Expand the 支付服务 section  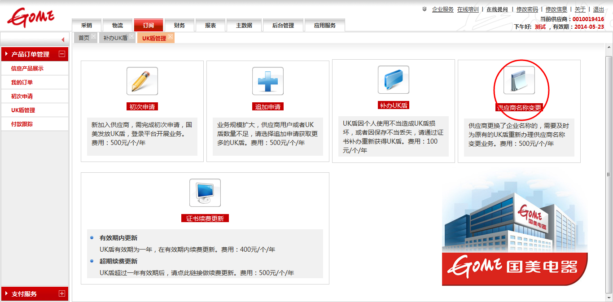pos(62,294)
